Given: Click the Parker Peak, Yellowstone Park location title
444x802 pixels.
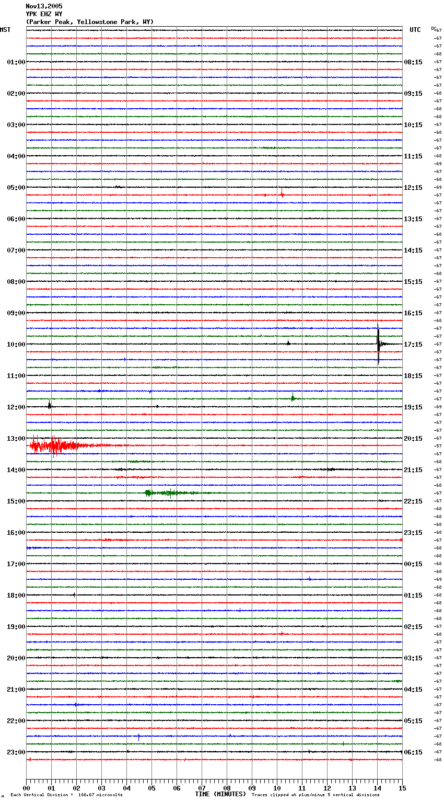Looking at the screenshot, I should tap(90, 22).
